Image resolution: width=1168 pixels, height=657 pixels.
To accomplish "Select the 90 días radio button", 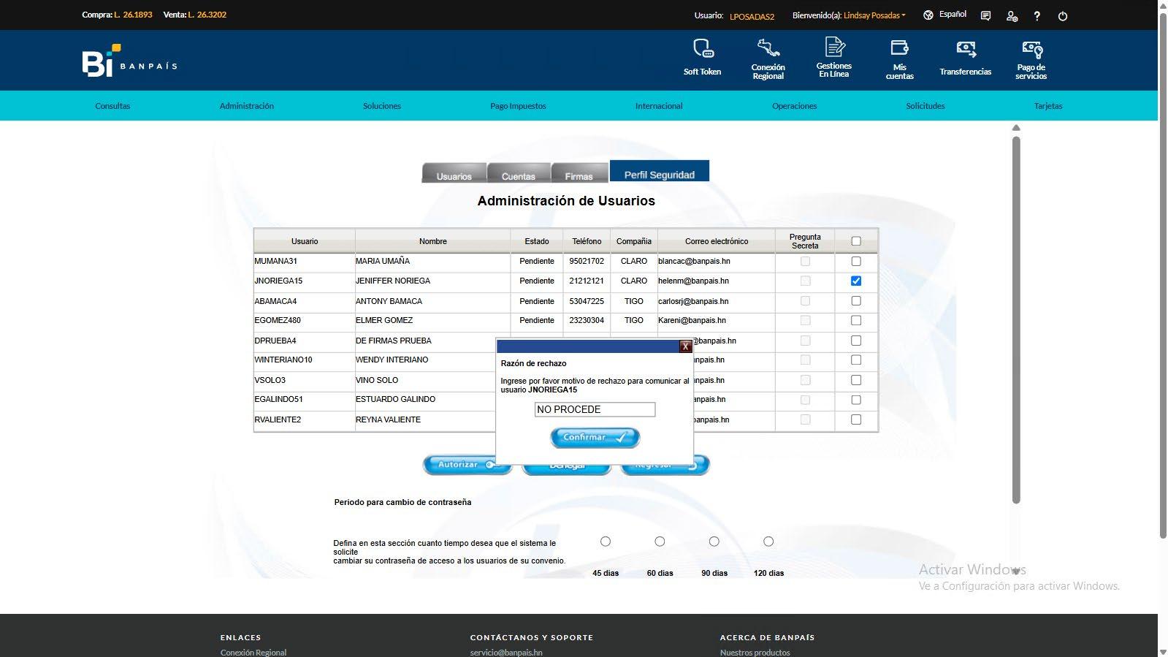I will tap(714, 542).
